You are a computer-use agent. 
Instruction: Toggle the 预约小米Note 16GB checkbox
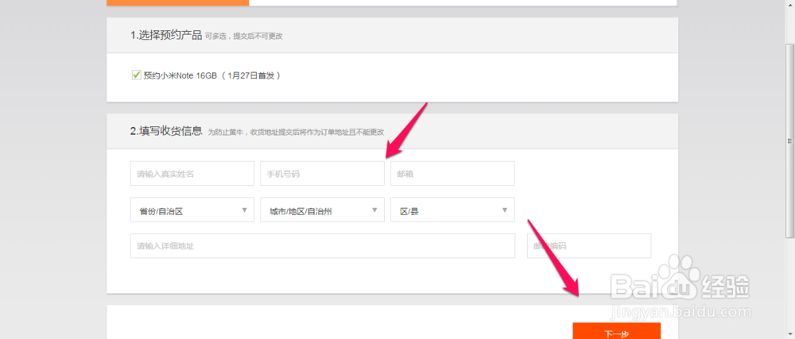coord(136,75)
